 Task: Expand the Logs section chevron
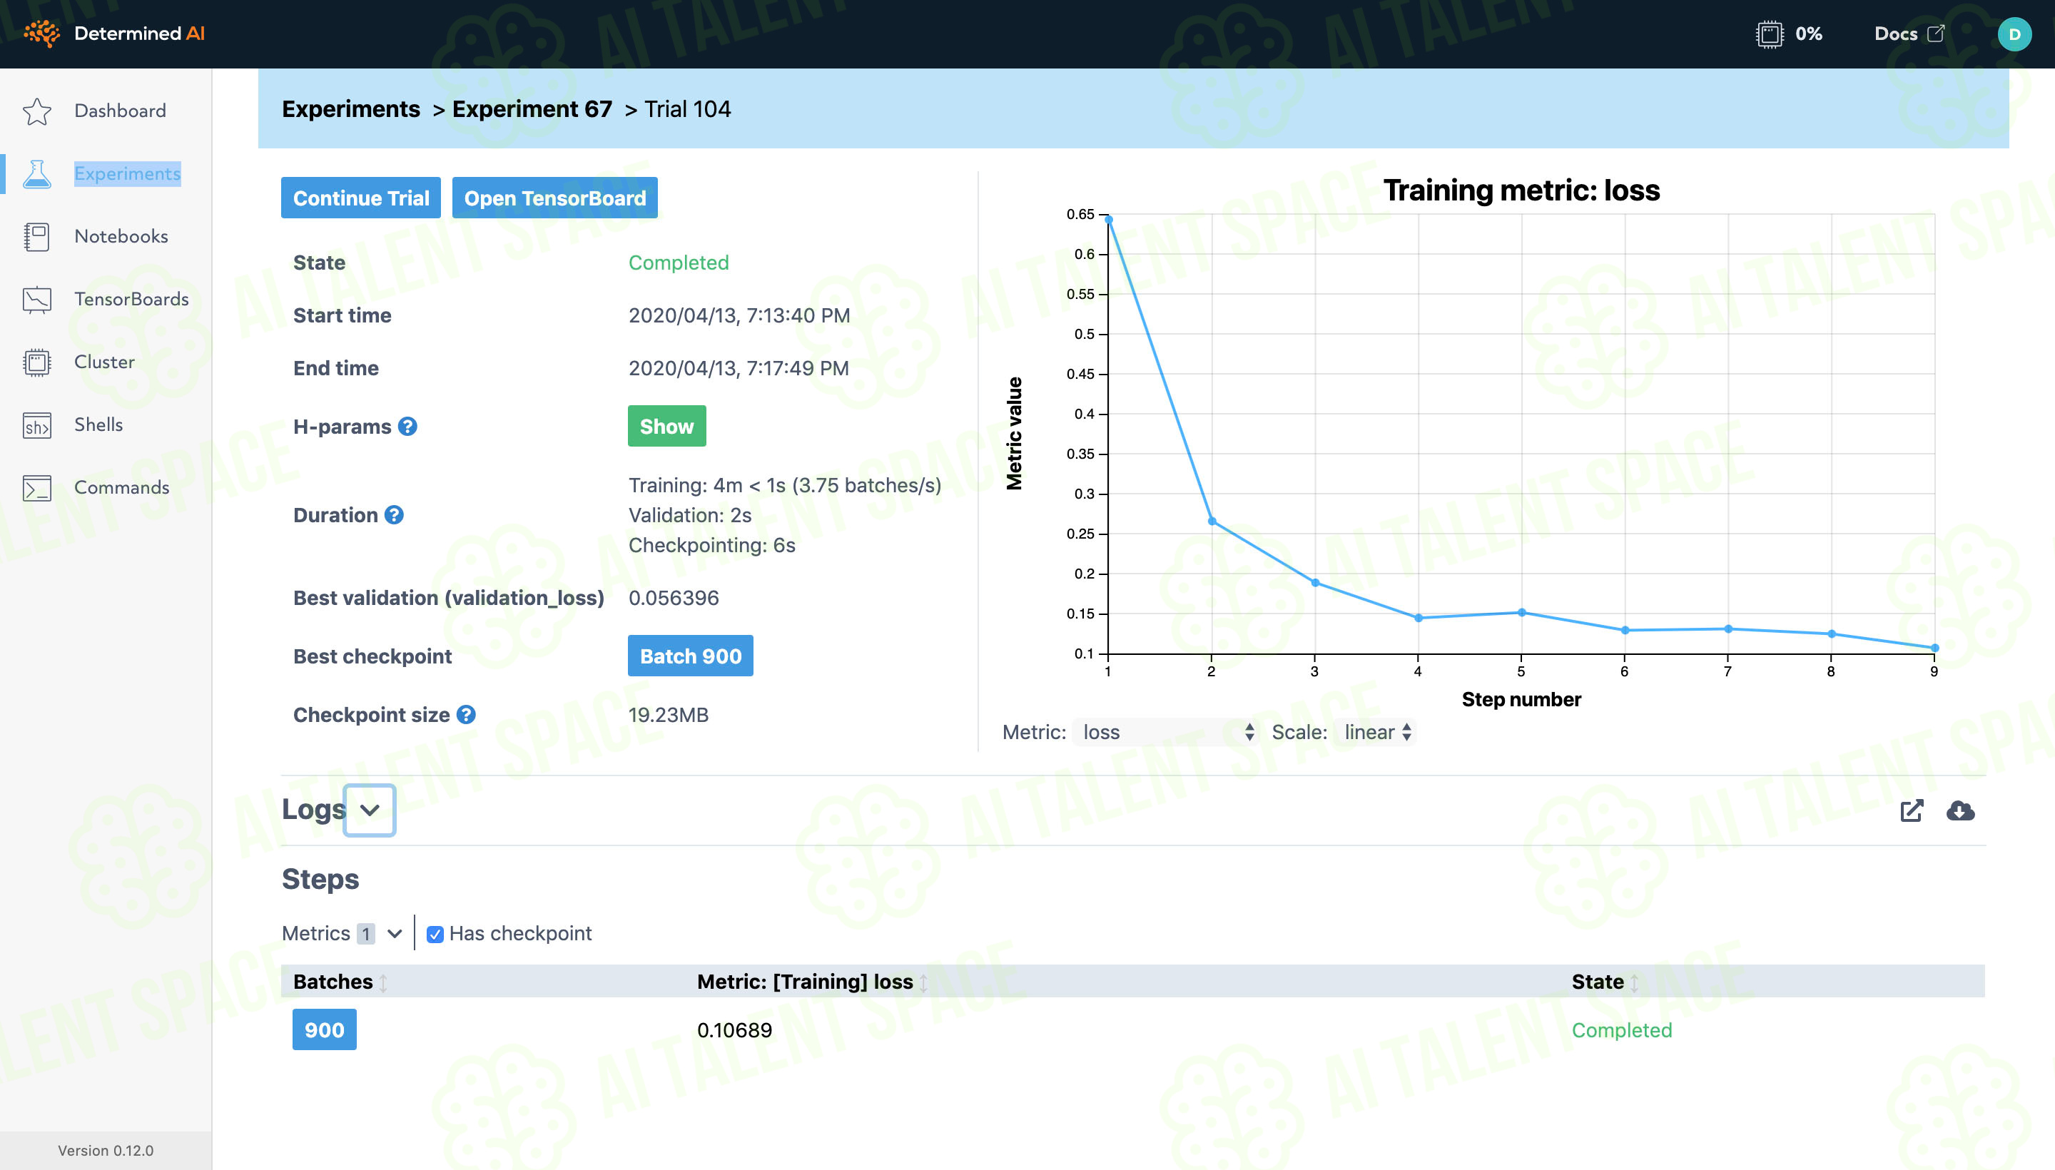coord(370,810)
